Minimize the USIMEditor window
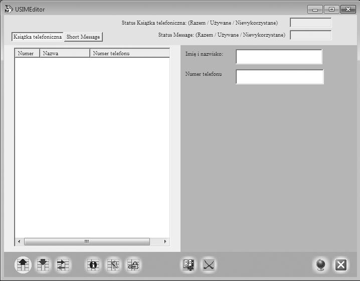This screenshot has height=281, width=360. [315, 10]
